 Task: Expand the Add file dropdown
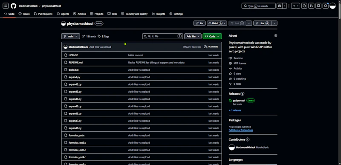pos(193,36)
